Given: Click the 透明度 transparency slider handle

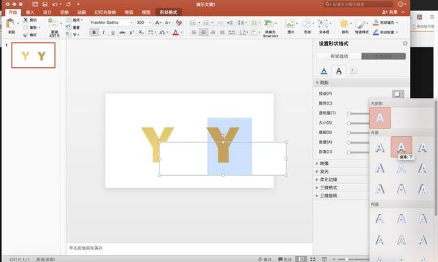Looking at the screenshot, I should (x=348, y=114).
